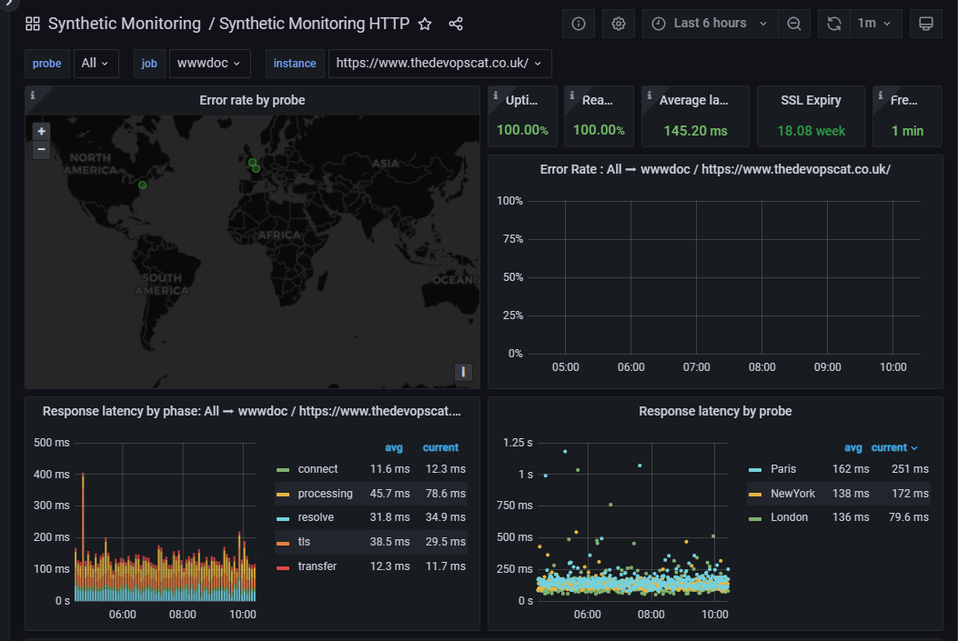
Task: Open Response latency by phase panel title menu
Action: tap(252, 411)
